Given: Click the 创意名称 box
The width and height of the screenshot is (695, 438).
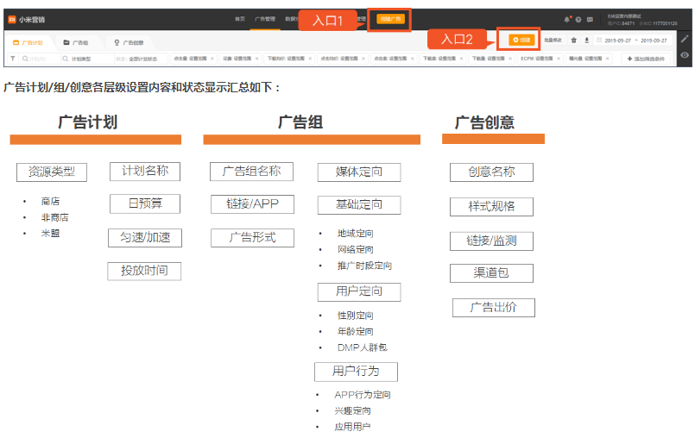Looking at the screenshot, I should pyautogui.click(x=491, y=172).
